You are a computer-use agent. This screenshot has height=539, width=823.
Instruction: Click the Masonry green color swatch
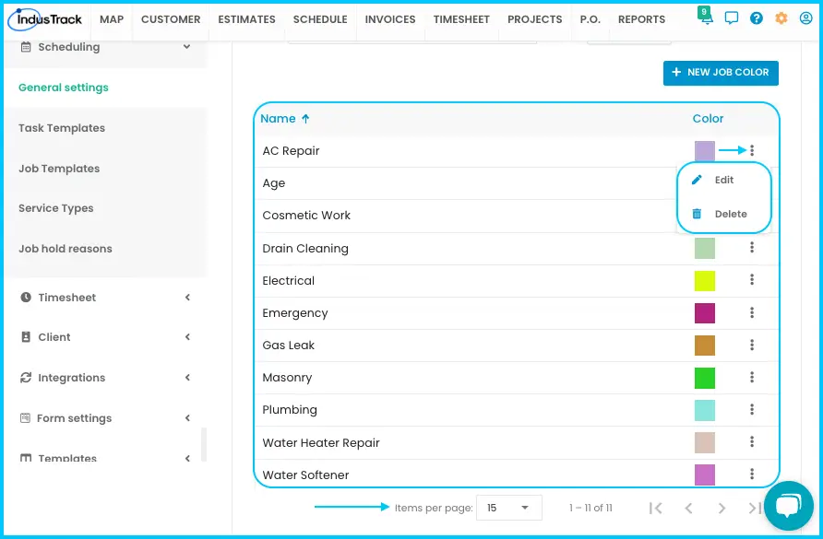pos(704,378)
